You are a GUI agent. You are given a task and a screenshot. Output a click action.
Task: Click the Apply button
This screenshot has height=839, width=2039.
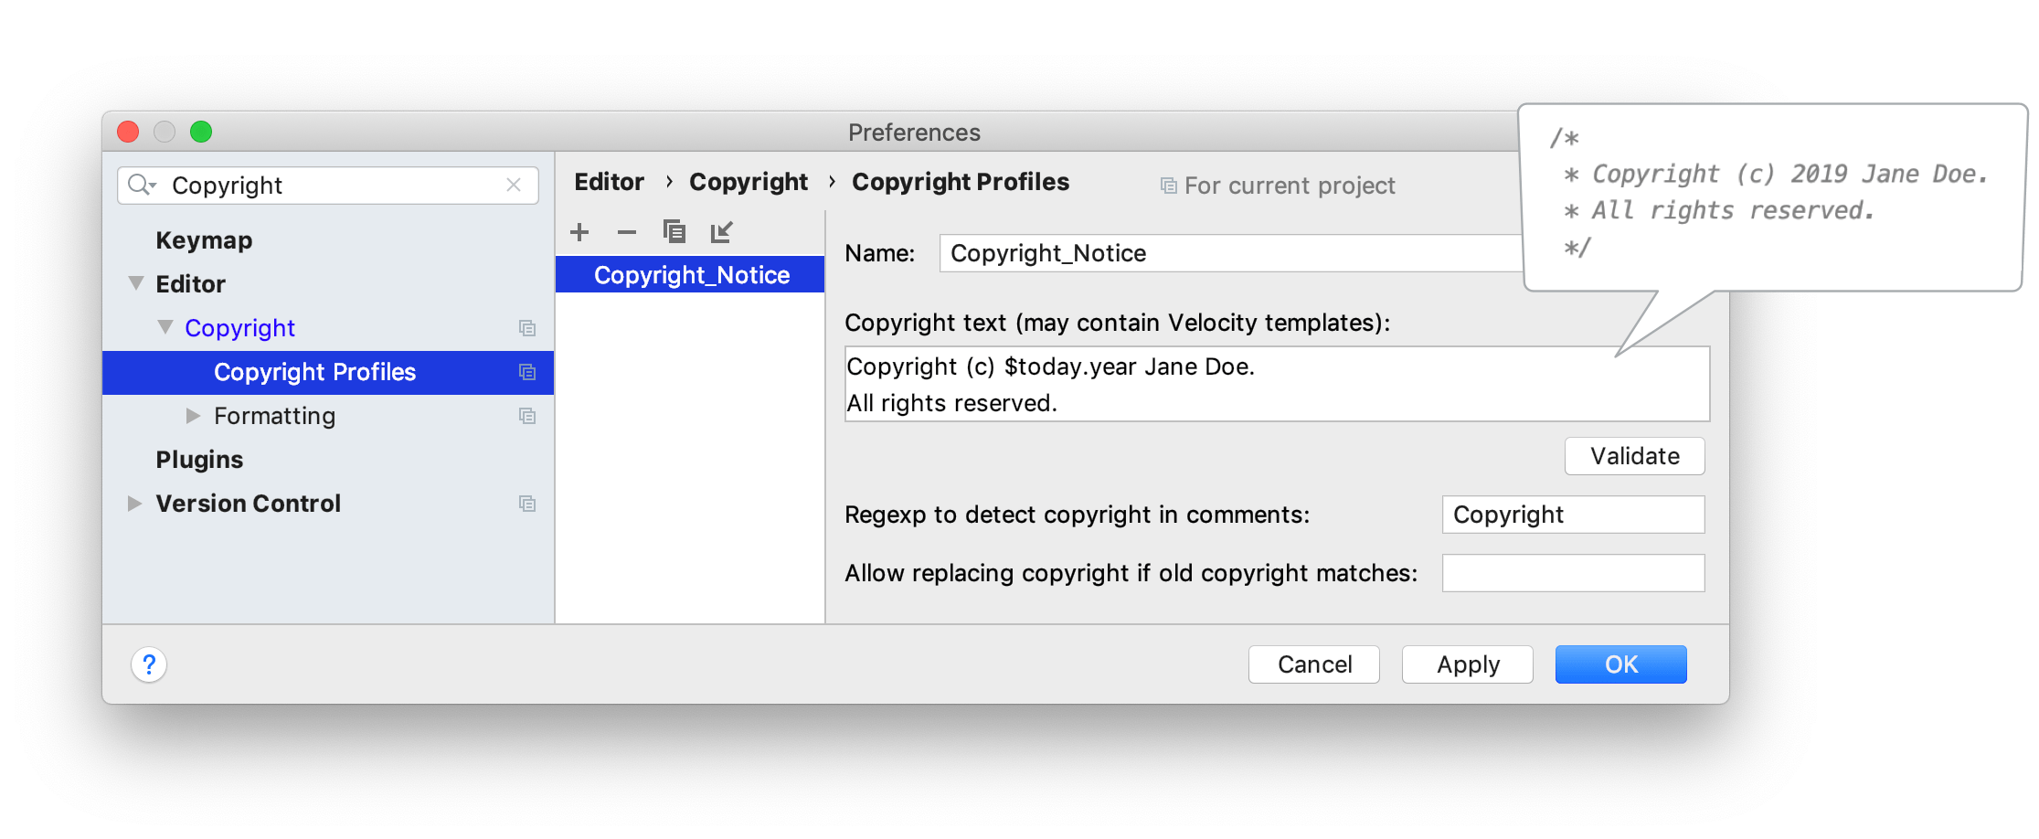pos(1468,664)
